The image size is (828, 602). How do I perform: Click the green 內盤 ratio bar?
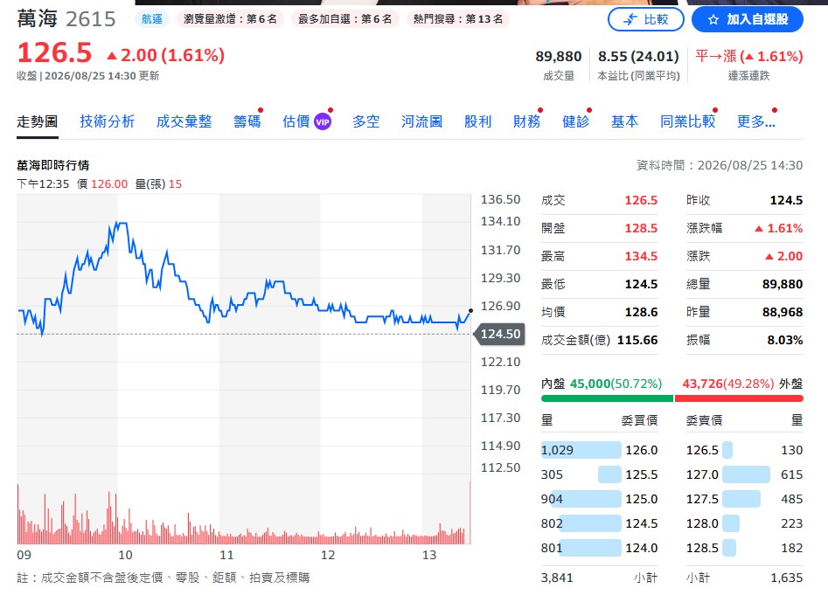pyautogui.click(x=608, y=398)
